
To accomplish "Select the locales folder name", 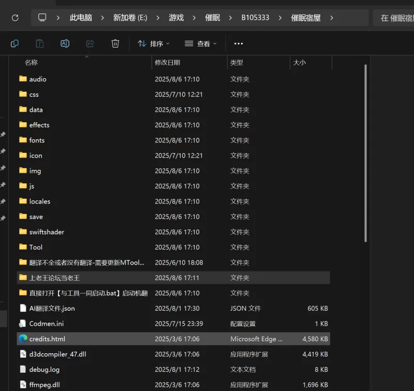I will coord(40,201).
